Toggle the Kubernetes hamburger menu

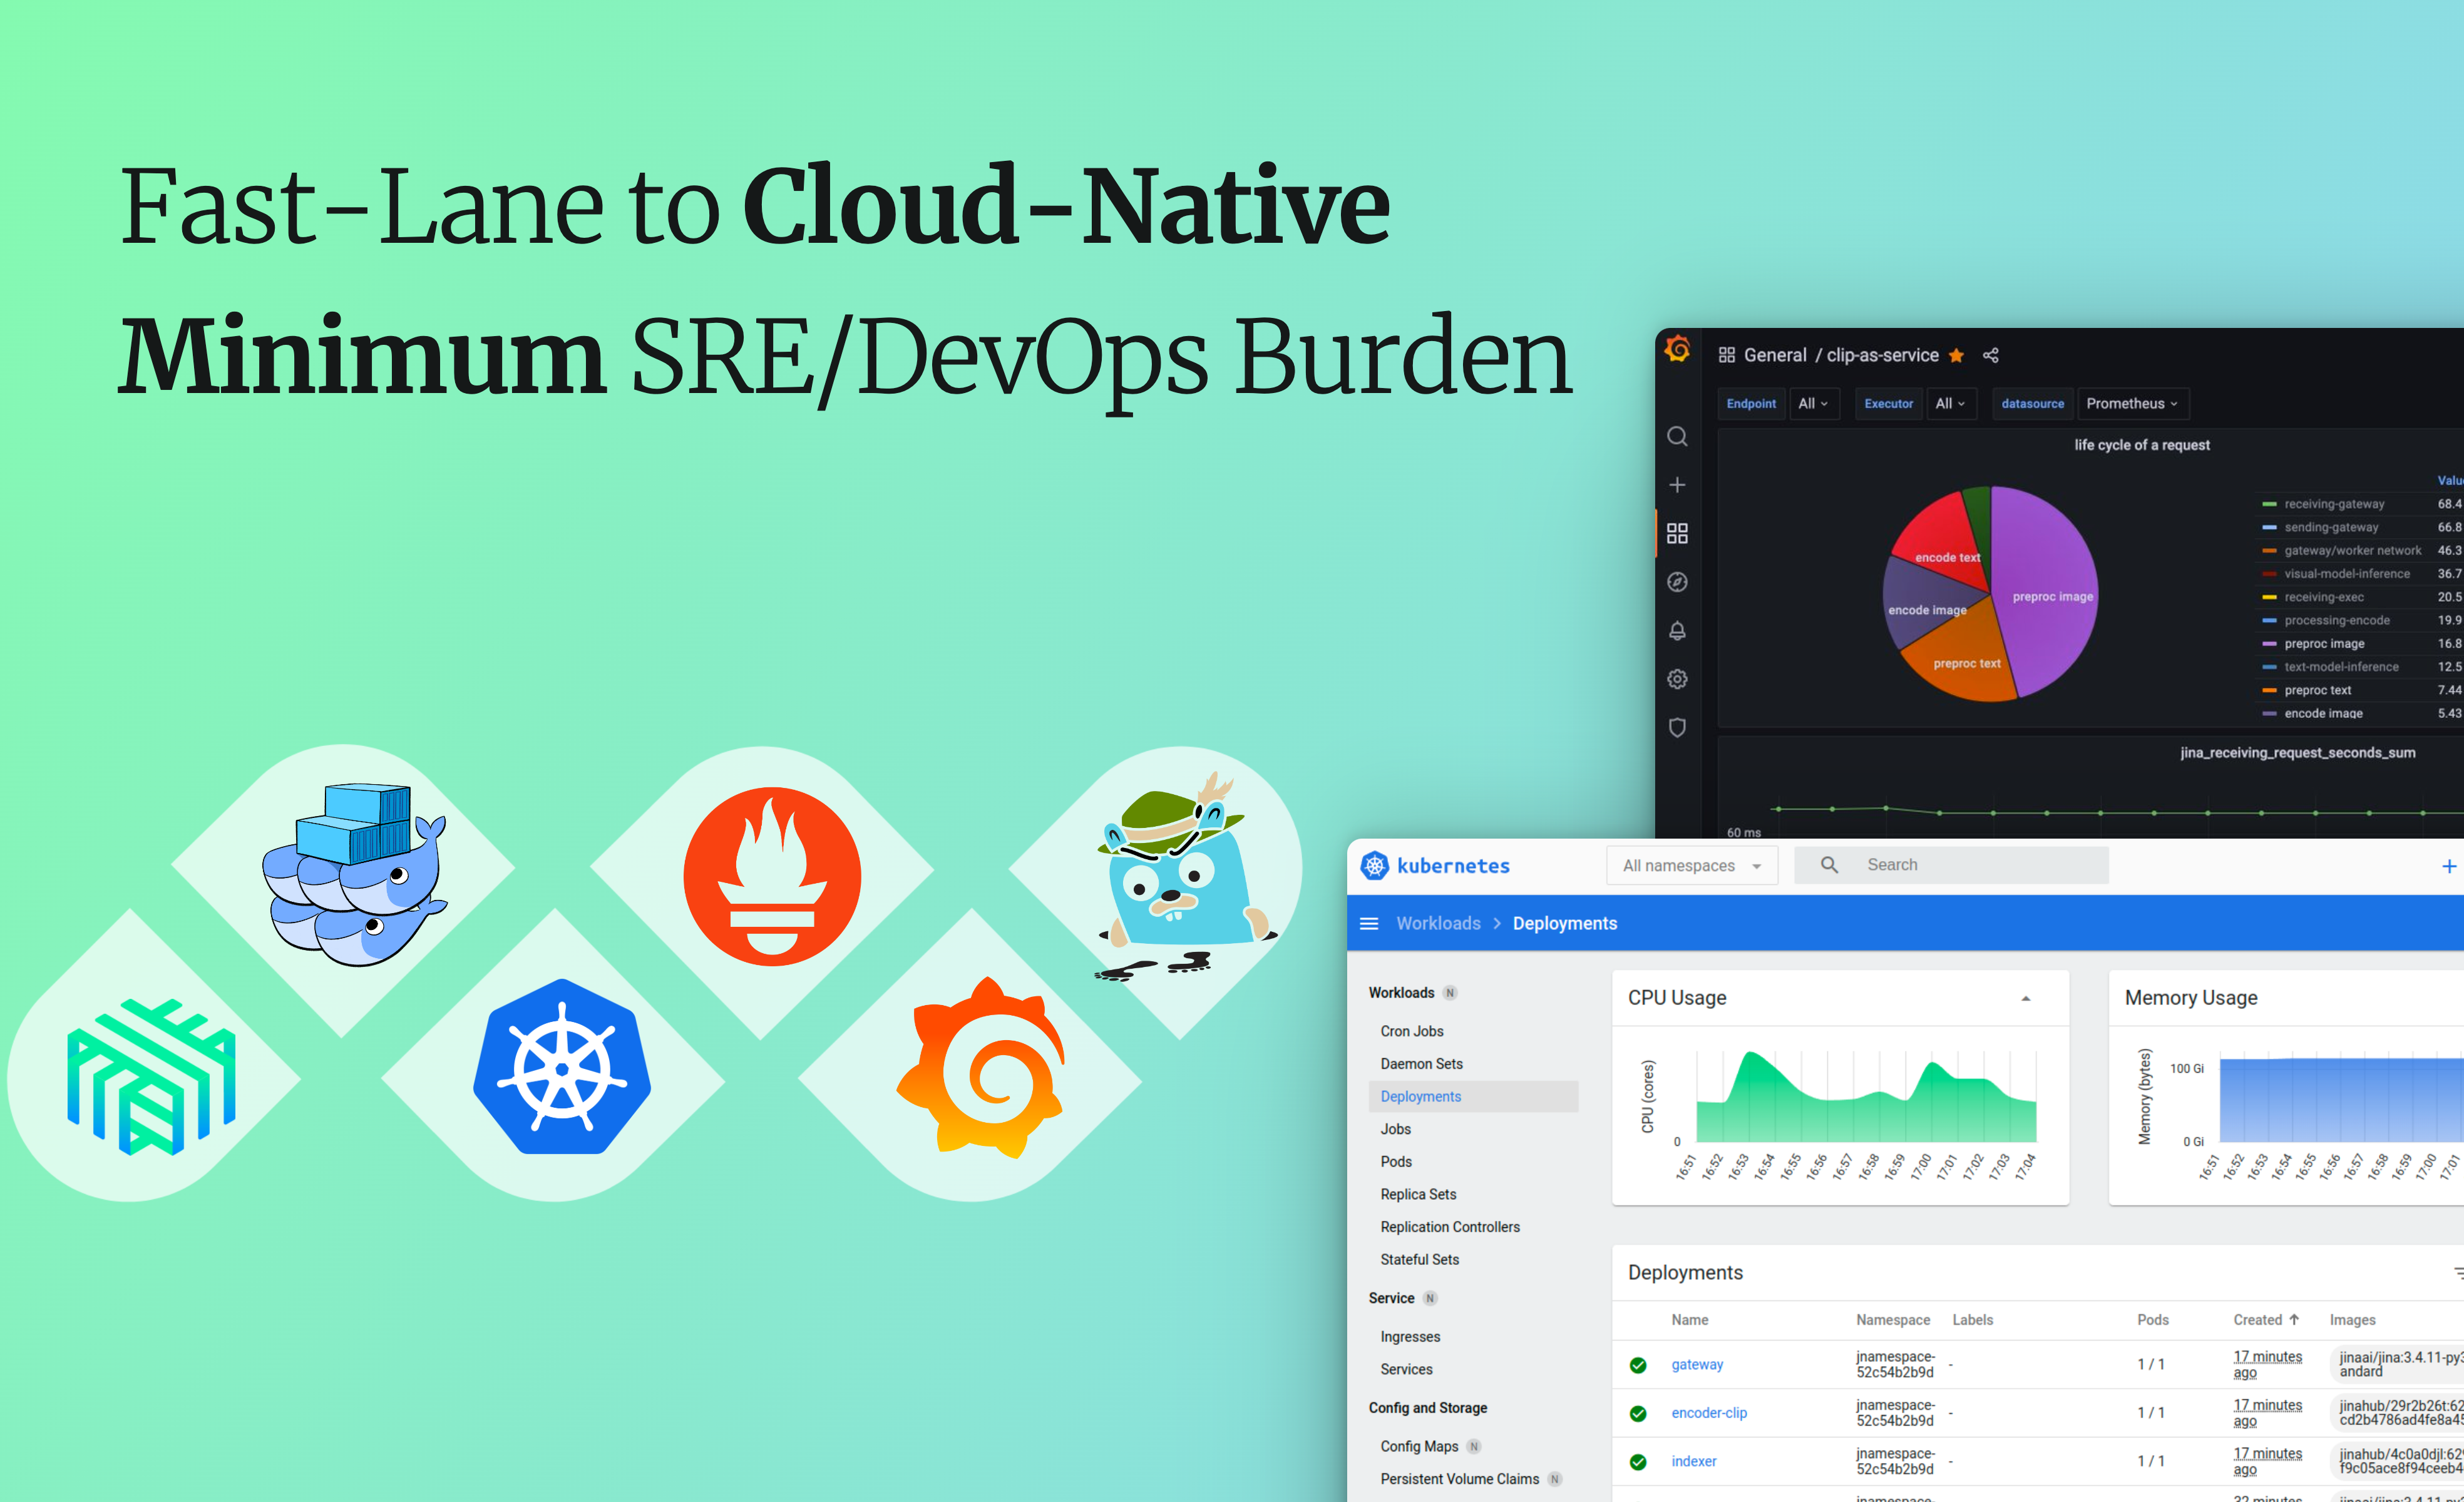point(1369,923)
